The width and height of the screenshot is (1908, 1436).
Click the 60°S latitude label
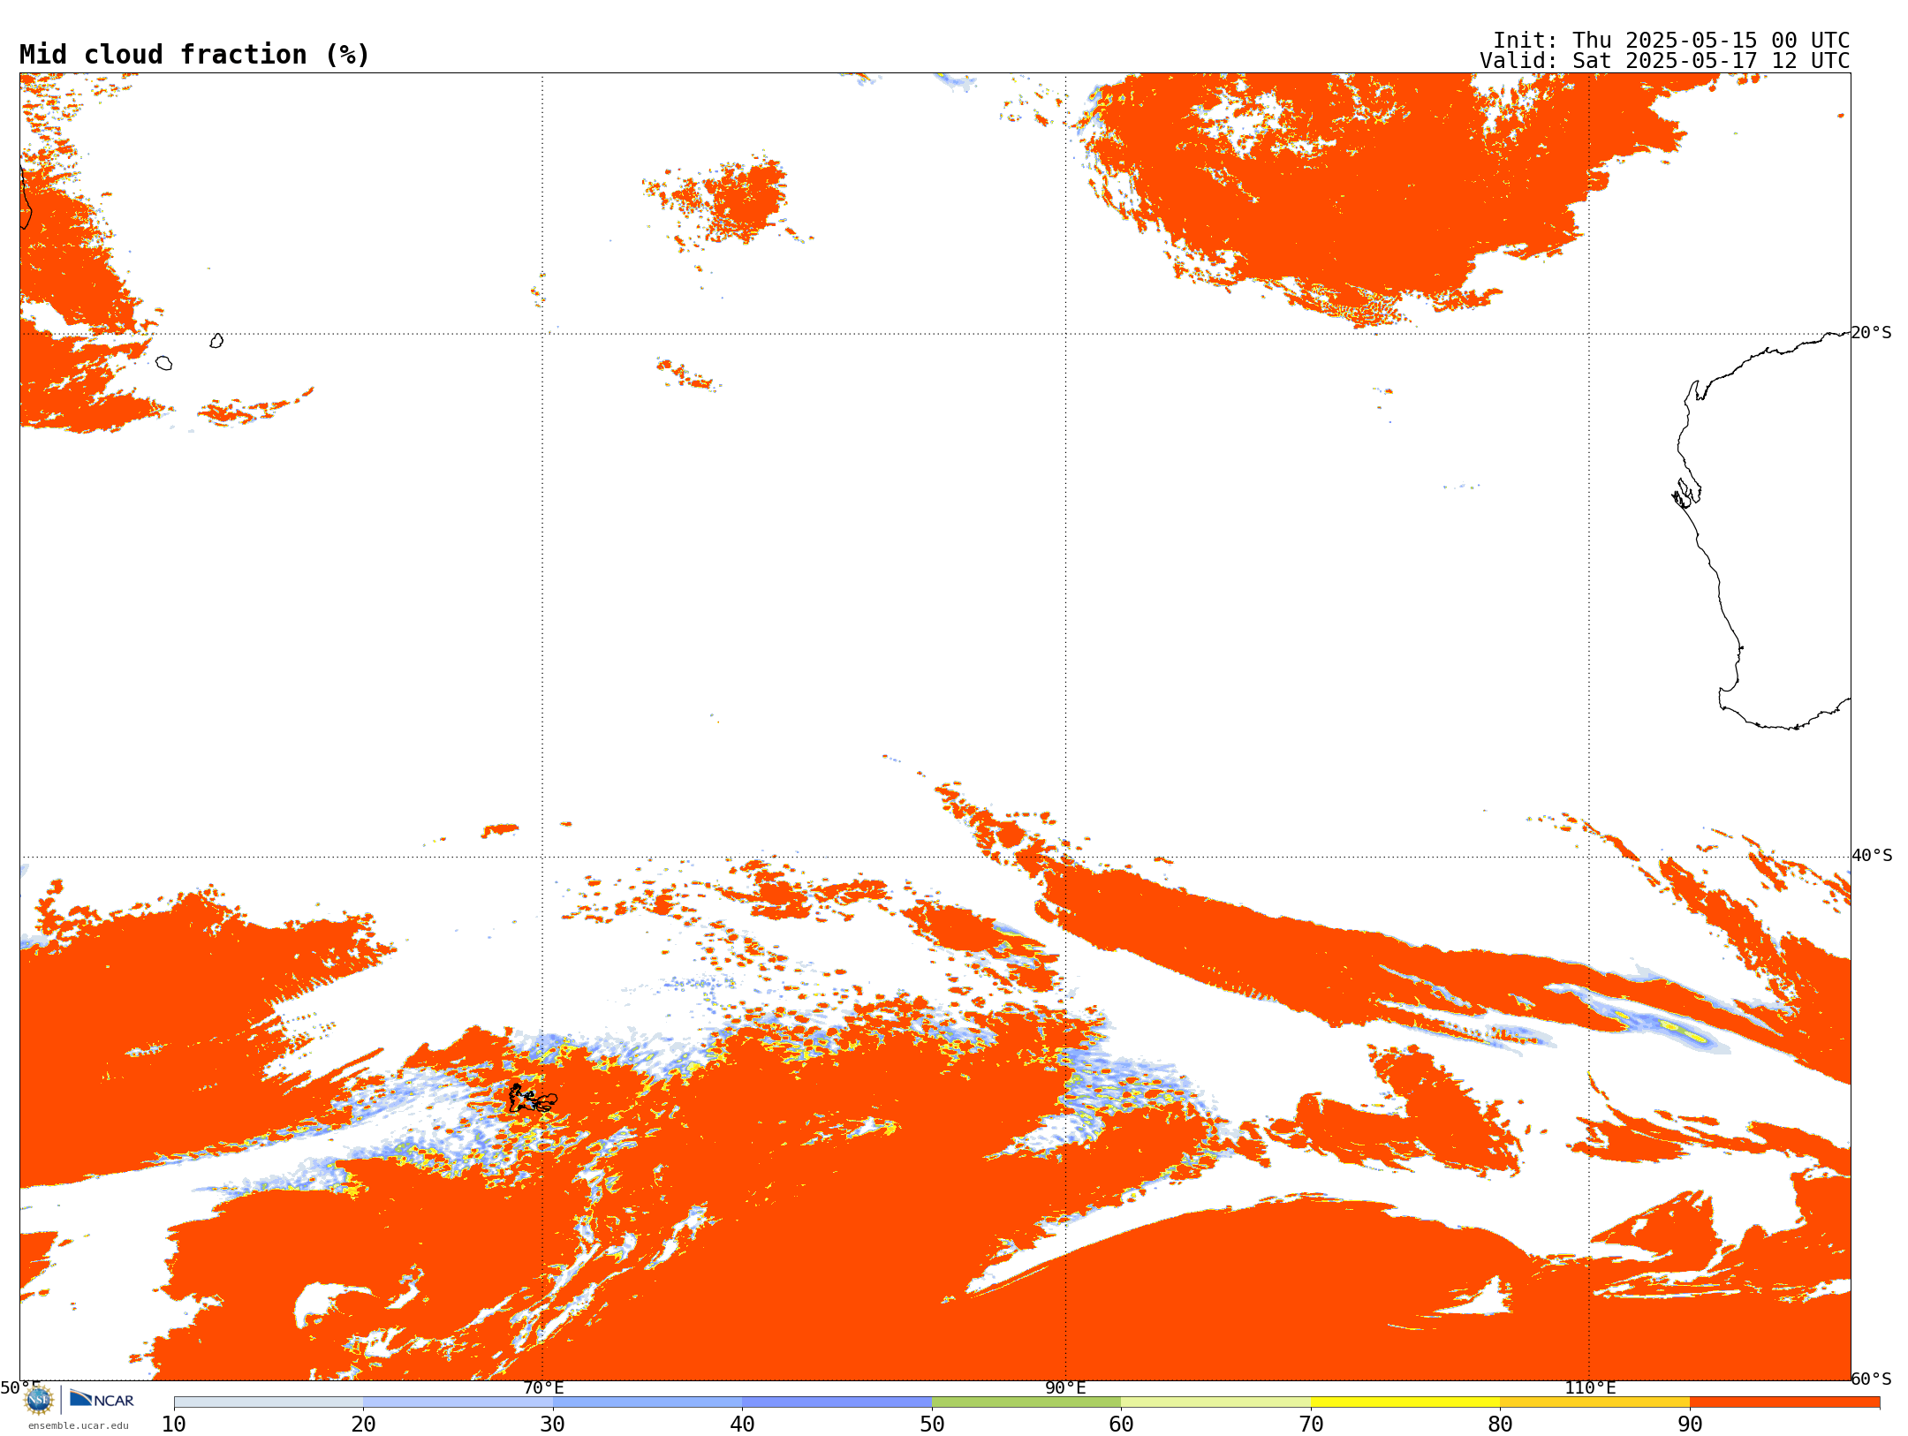tap(1872, 1379)
